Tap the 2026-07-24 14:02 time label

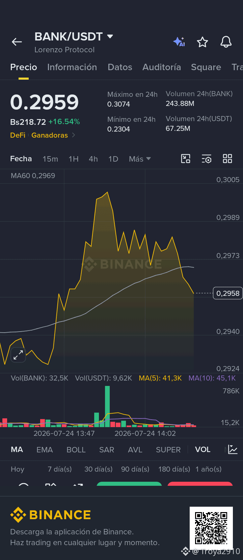click(145, 433)
